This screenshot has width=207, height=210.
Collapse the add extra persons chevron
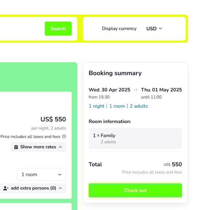pos(60,188)
